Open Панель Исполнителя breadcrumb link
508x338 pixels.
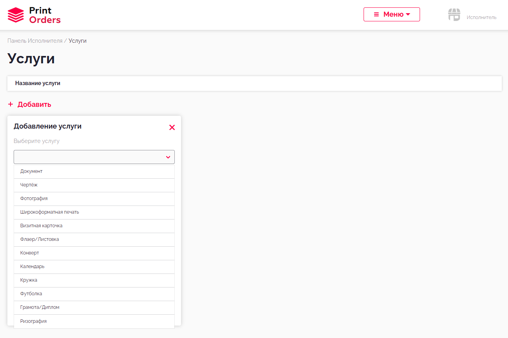point(35,41)
